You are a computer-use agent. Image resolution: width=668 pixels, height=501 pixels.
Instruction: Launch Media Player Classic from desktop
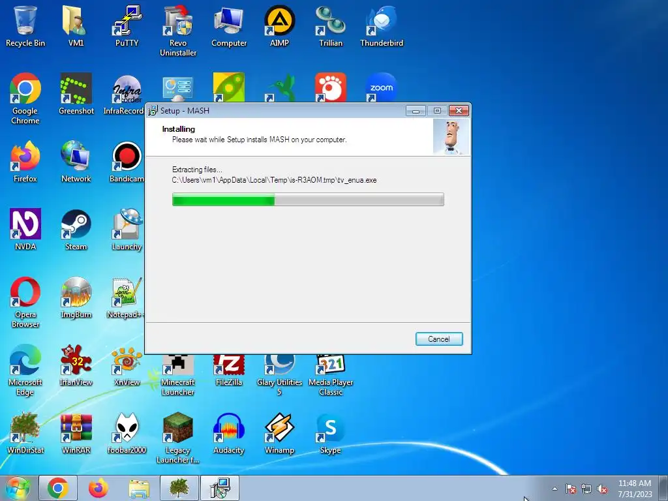(331, 375)
